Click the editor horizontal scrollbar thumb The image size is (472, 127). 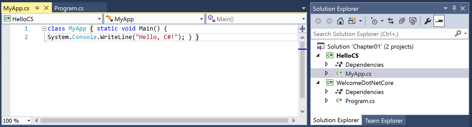point(164,120)
